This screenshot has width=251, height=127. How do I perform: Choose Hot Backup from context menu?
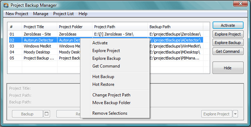[103, 77]
